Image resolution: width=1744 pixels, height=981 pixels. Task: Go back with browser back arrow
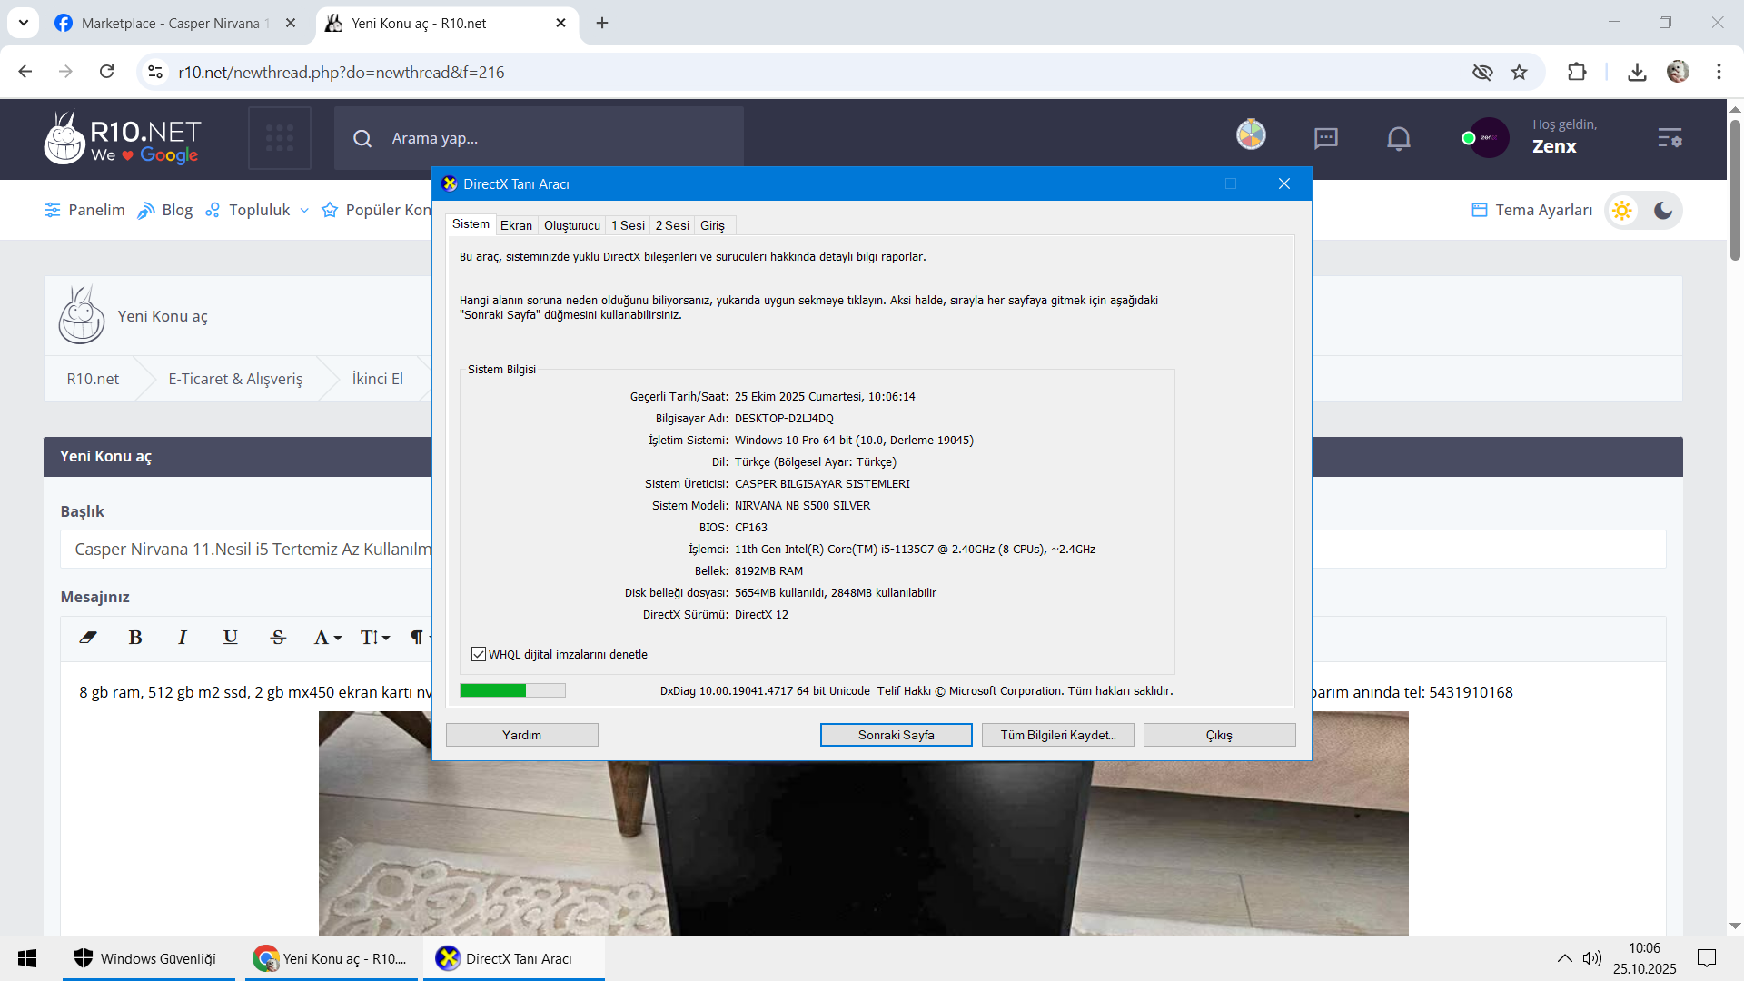[25, 72]
